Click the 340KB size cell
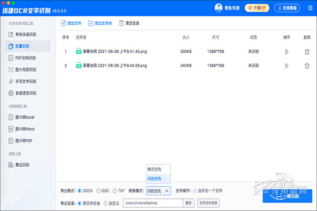 [x=186, y=65]
